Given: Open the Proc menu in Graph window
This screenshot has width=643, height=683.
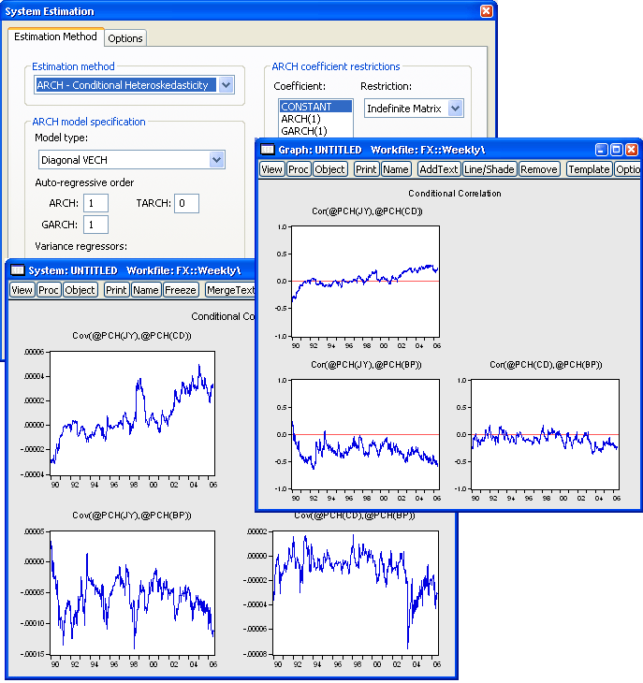Looking at the screenshot, I should (299, 169).
